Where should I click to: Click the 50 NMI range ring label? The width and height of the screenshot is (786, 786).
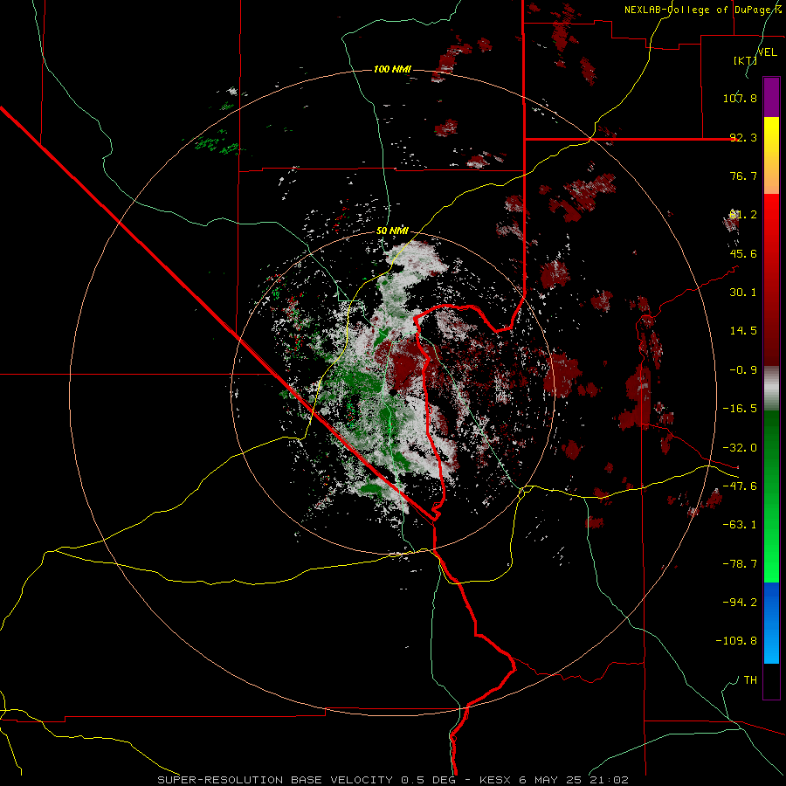(392, 231)
